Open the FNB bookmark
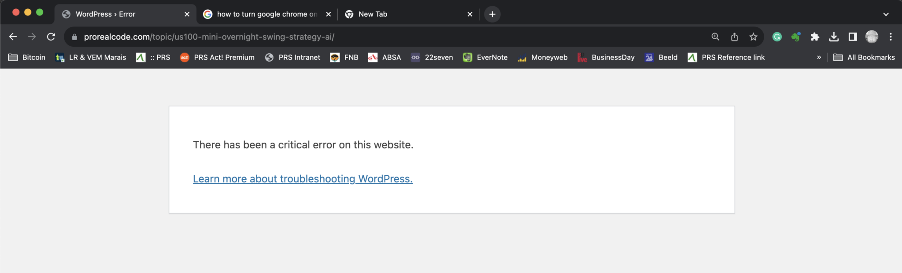The image size is (902, 273). 344,57
